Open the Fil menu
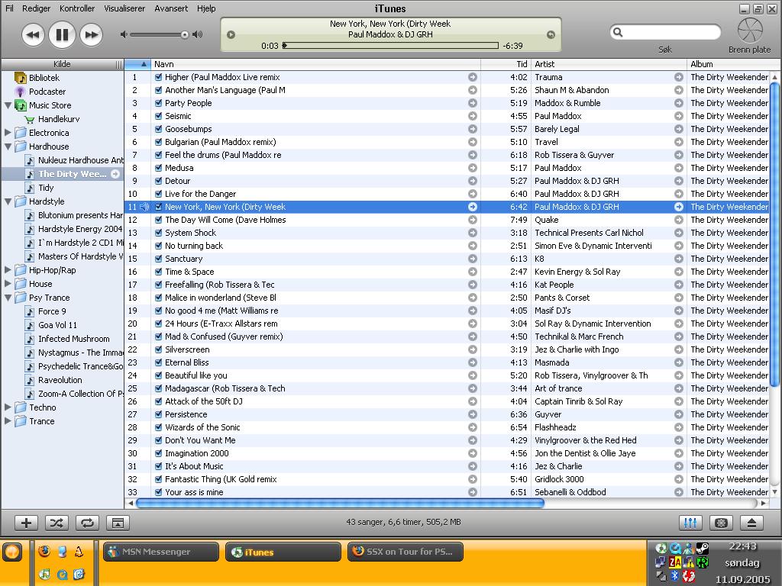 [9, 8]
